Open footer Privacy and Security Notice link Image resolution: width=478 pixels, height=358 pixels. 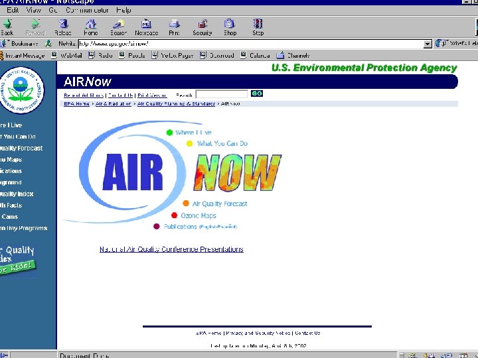(x=258, y=333)
